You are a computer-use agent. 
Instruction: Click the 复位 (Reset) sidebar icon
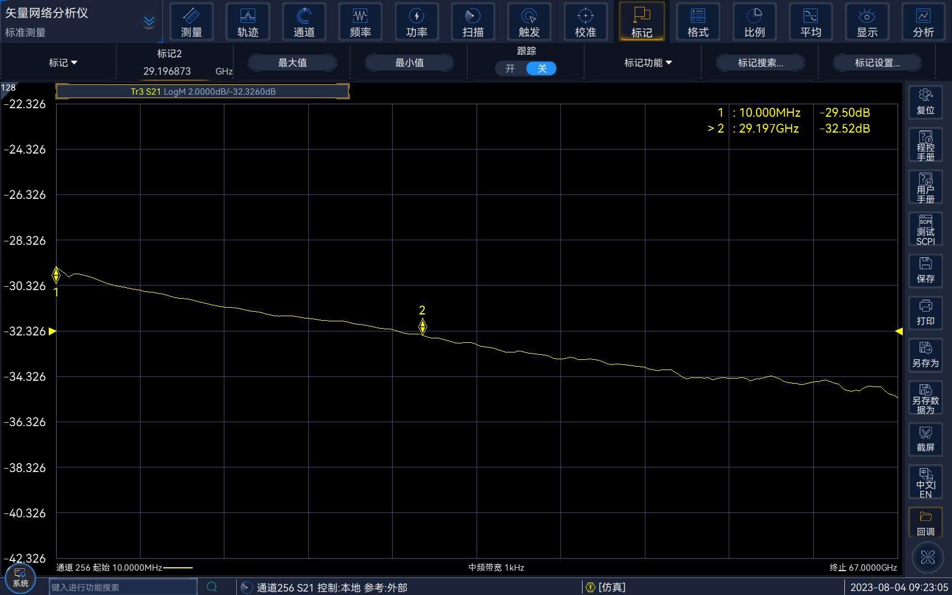(x=925, y=102)
